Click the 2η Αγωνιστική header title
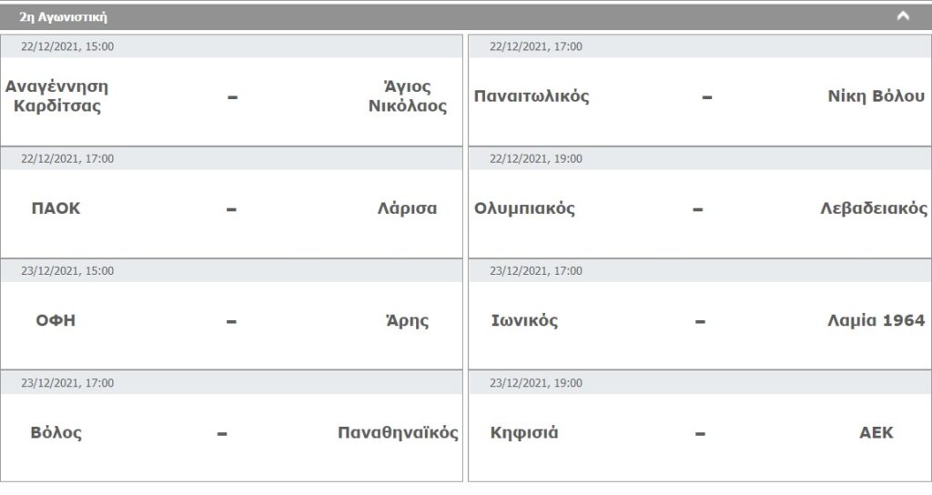 point(64,16)
